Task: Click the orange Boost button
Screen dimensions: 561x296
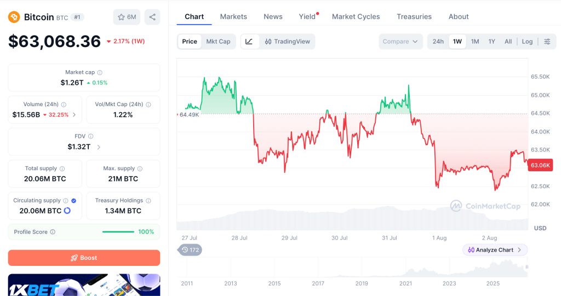Action: (x=84, y=258)
